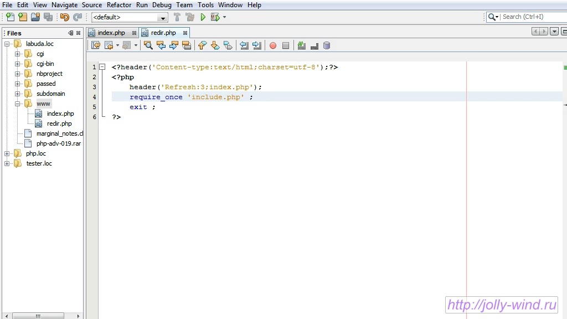Run the project with green play icon
Viewport: 567px width, 319px height.
click(203, 17)
